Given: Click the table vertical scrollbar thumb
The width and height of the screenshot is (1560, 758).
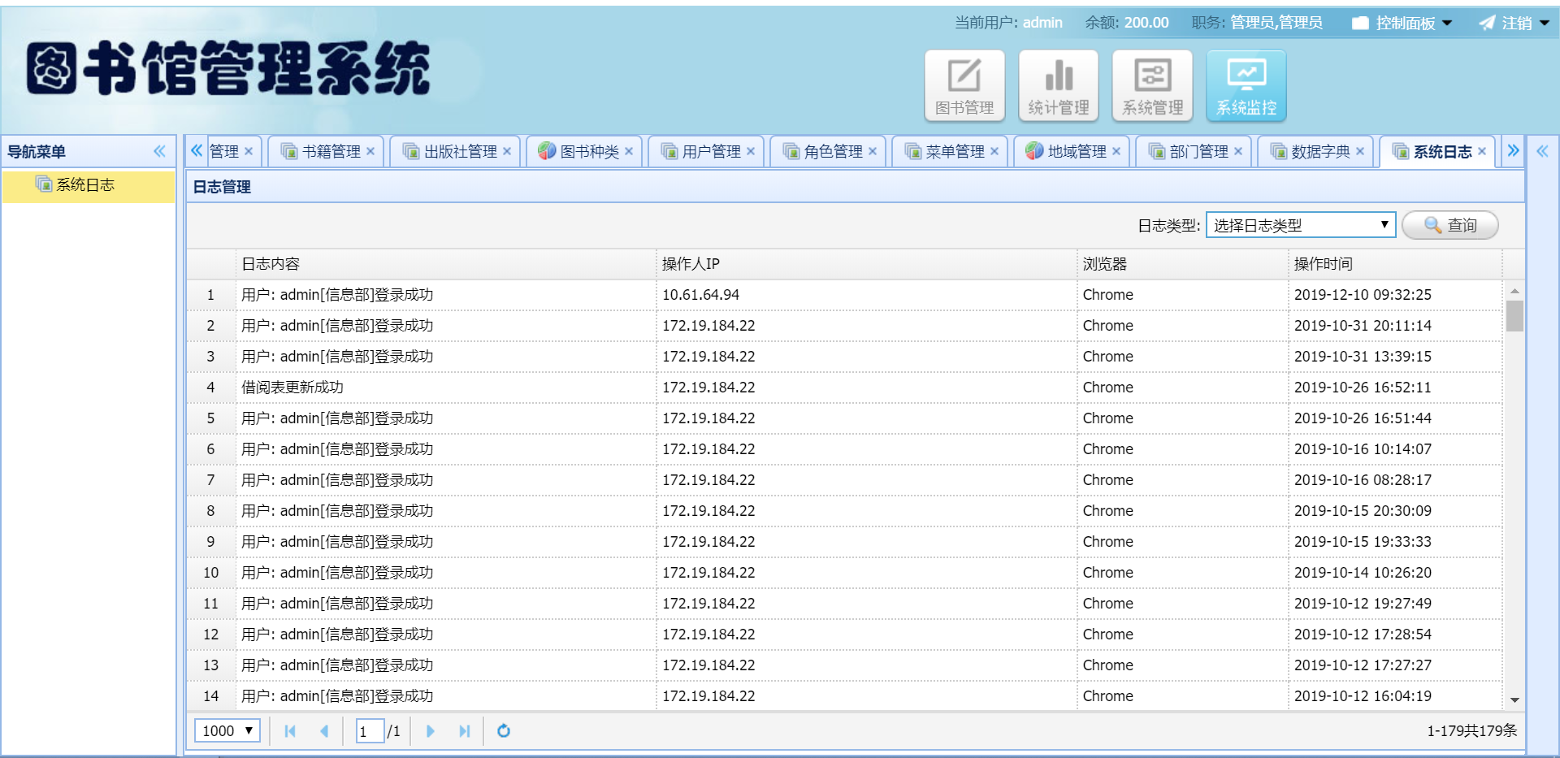Looking at the screenshot, I should coord(1514,316).
